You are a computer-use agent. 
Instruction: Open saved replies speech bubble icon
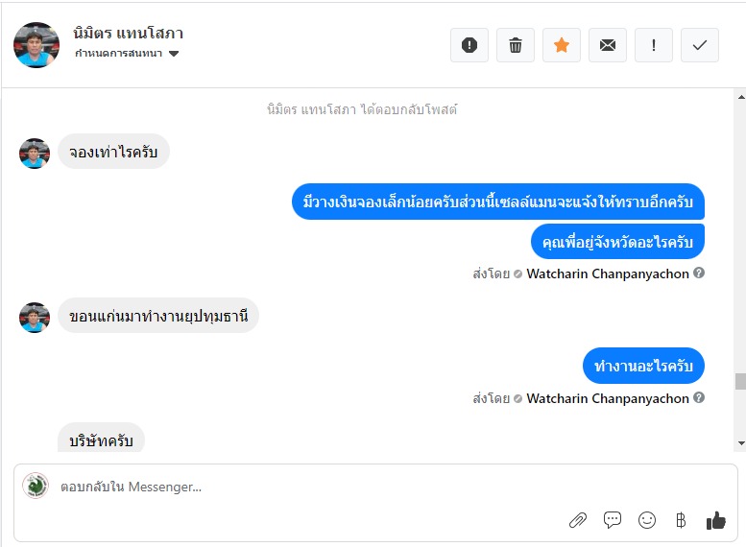coord(613,520)
